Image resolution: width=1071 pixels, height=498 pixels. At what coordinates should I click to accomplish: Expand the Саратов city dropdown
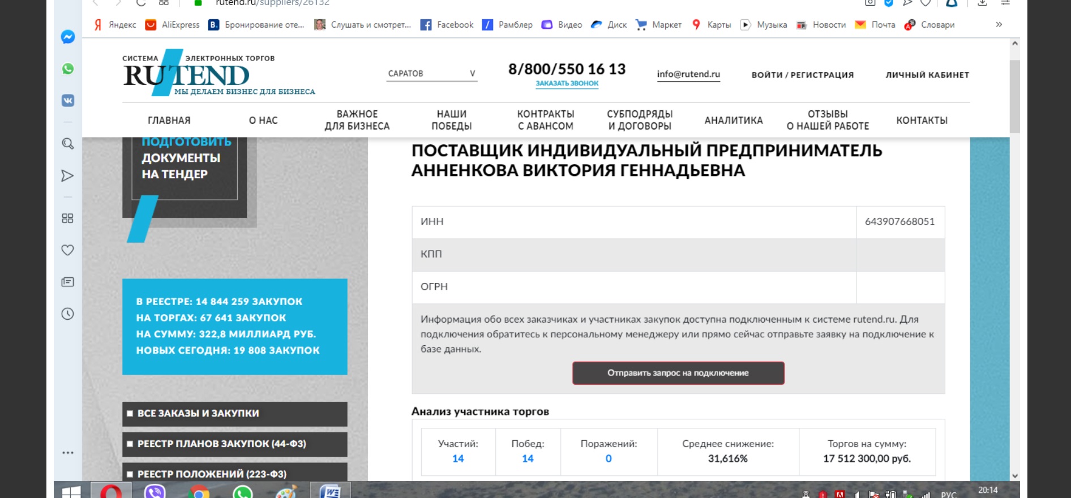click(431, 74)
